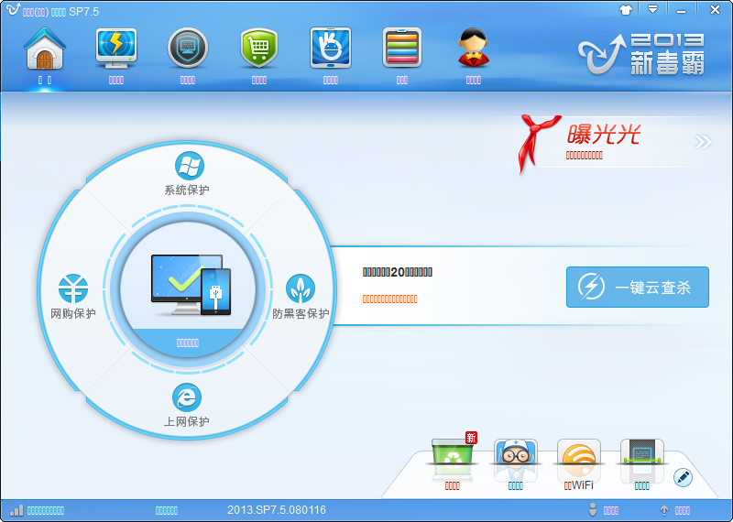
Task: Open the blue tablet mascot icon
Action: 331,49
